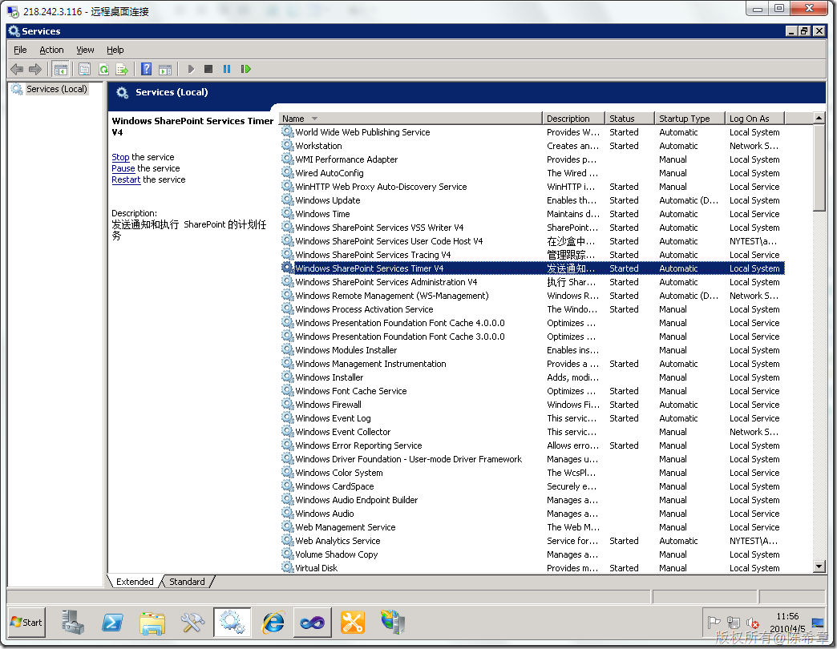Select the Windows Audio service row
This screenshot has height=649, width=837.
pyautogui.click(x=532, y=514)
